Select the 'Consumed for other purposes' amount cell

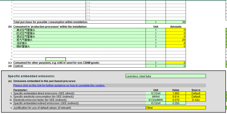click(x=176, y=63)
